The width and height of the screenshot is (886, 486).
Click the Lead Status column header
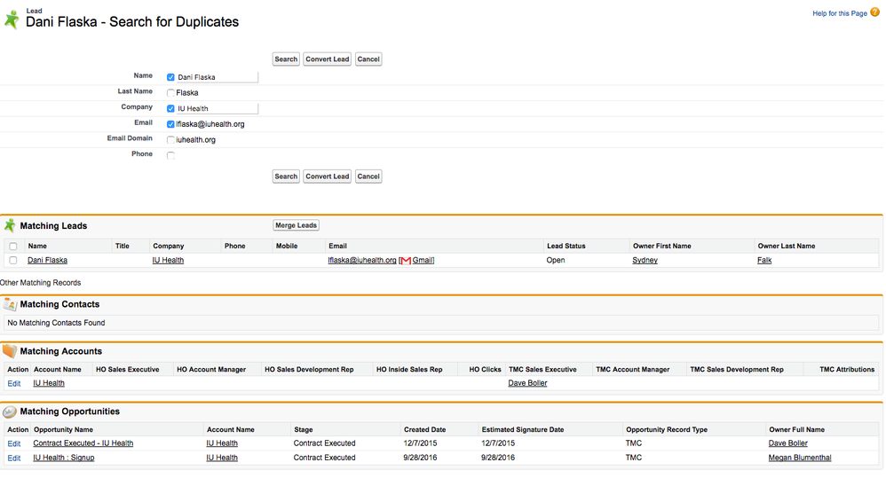pyautogui.click(x=566, y=247)
